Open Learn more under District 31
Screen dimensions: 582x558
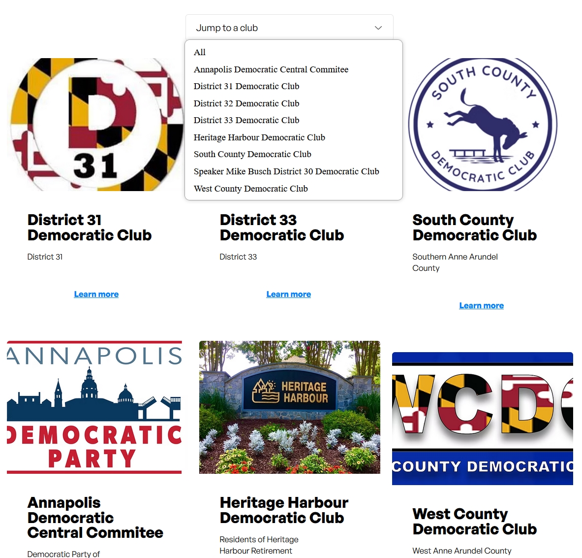[96, 294]
